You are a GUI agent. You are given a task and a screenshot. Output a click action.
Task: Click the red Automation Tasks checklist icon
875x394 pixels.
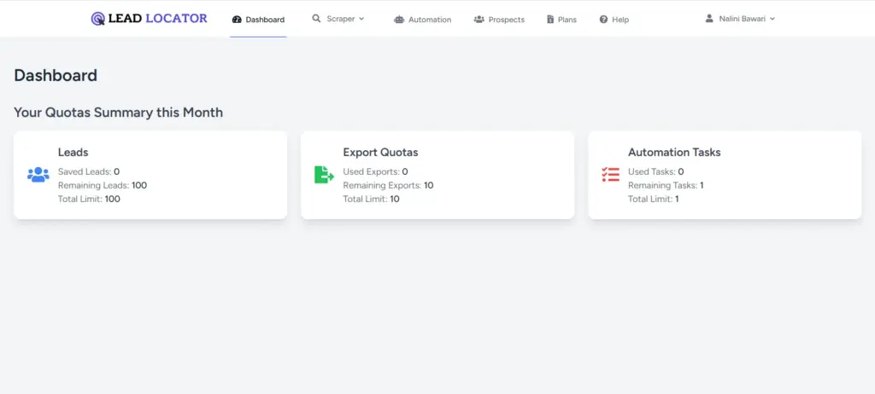[x=610, y=175]
